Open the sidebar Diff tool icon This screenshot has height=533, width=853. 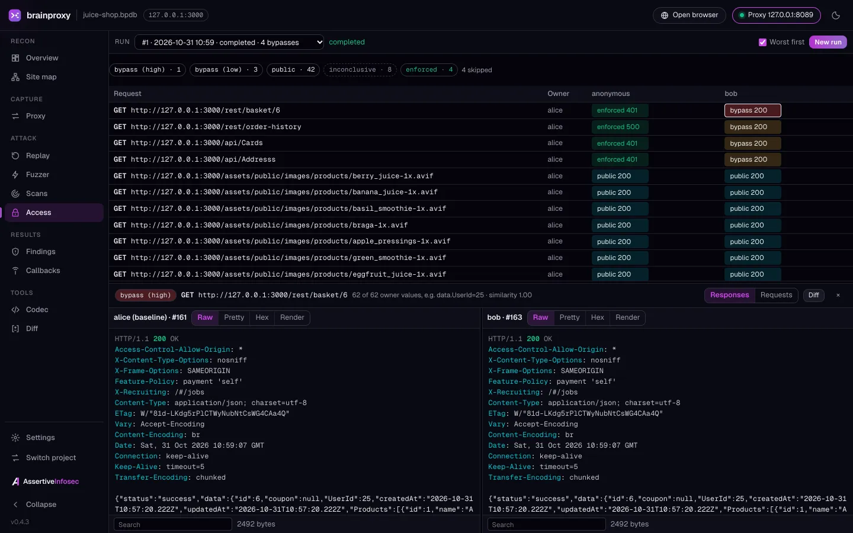(x=15, y=329)
